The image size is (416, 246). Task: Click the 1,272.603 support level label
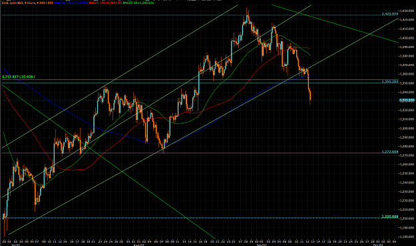(390, 151)
